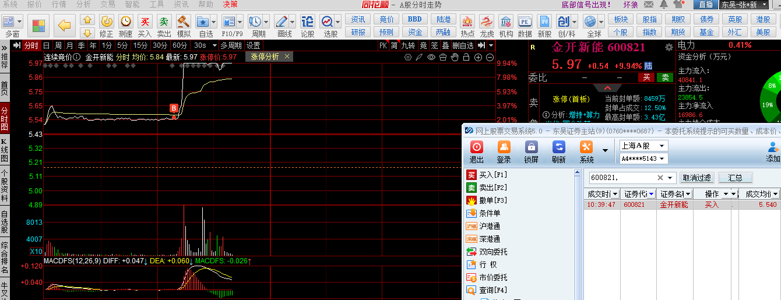Toggle the 九转 indicator button
The width and height of the screenshot is (781, 300).
point(409,45)
